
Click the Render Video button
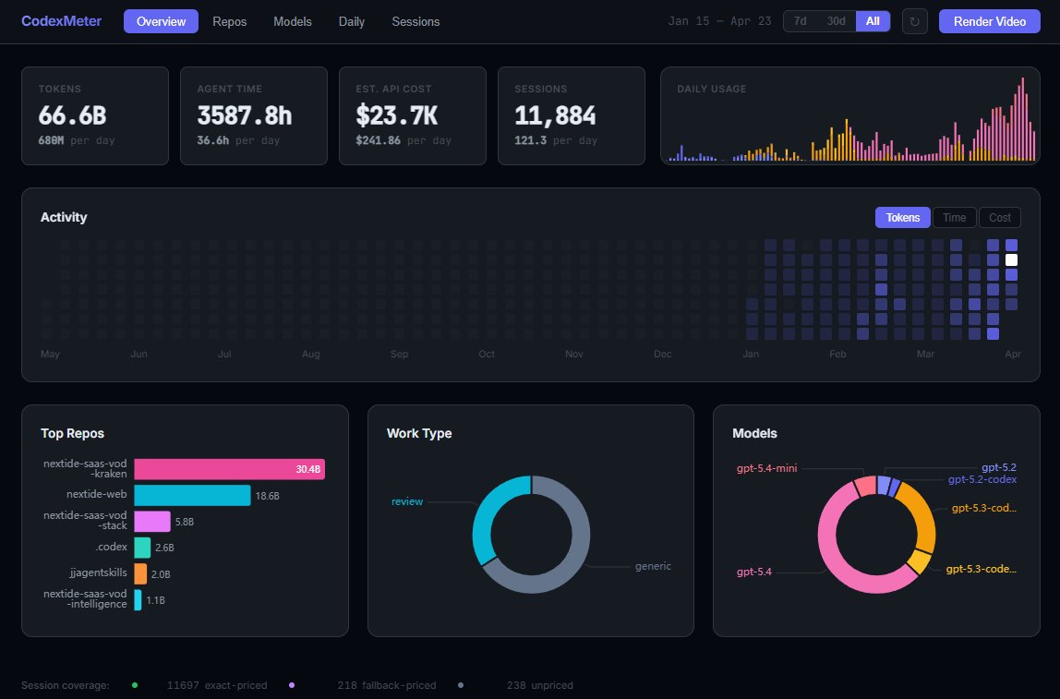click(990, 21)
